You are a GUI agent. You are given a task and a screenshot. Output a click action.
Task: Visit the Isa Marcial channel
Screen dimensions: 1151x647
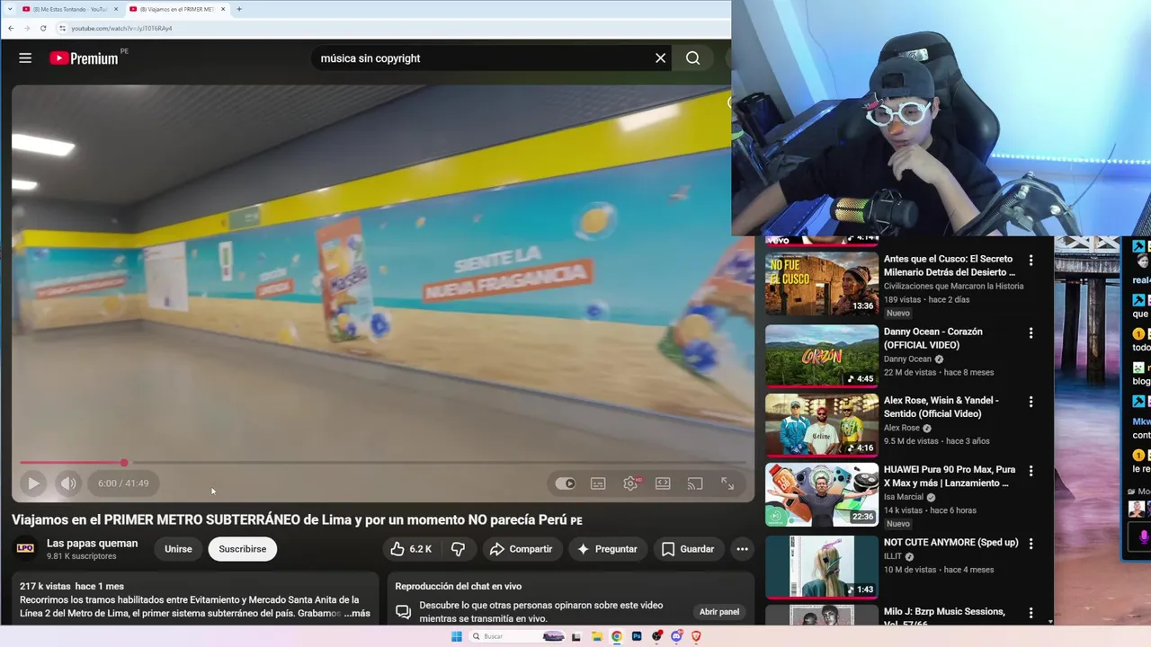(x=905, y=497)
